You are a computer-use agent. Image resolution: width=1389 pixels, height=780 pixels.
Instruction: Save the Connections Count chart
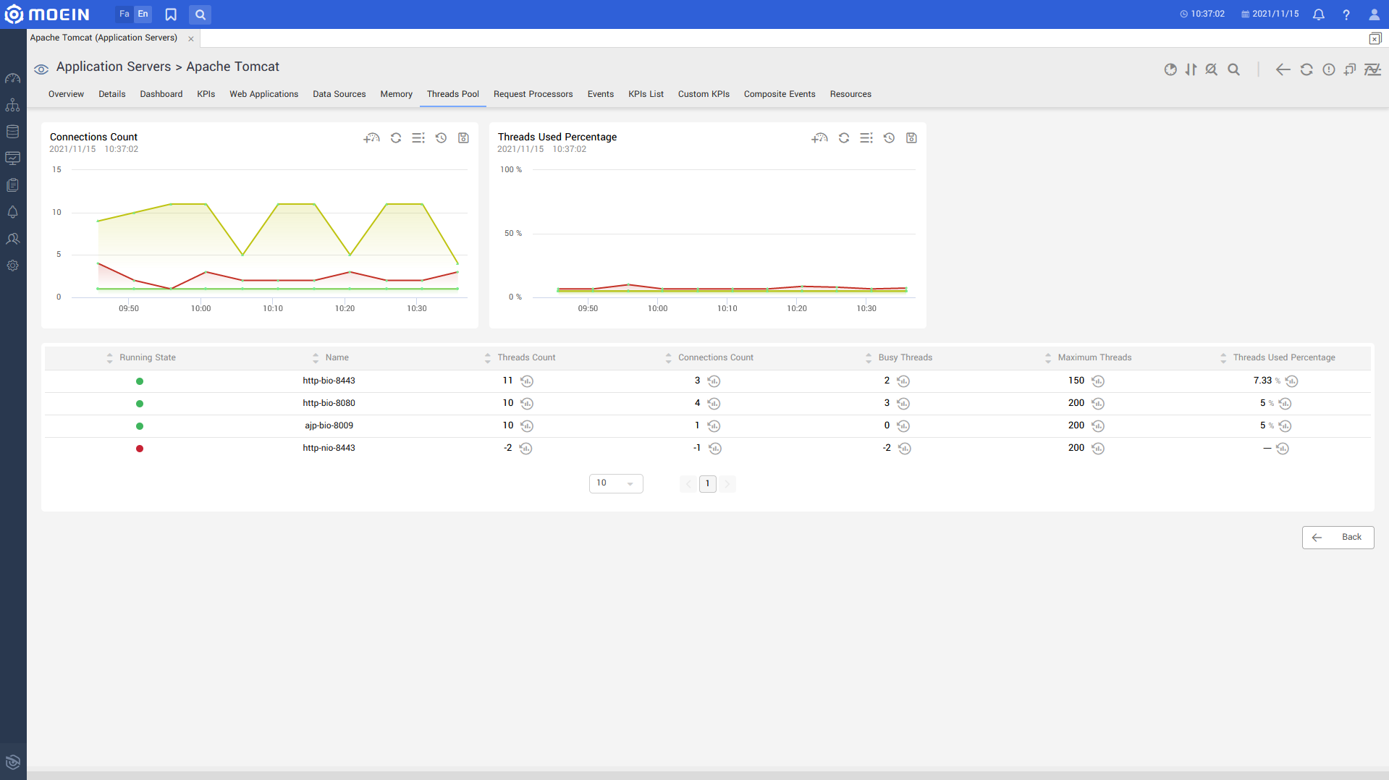463,137
